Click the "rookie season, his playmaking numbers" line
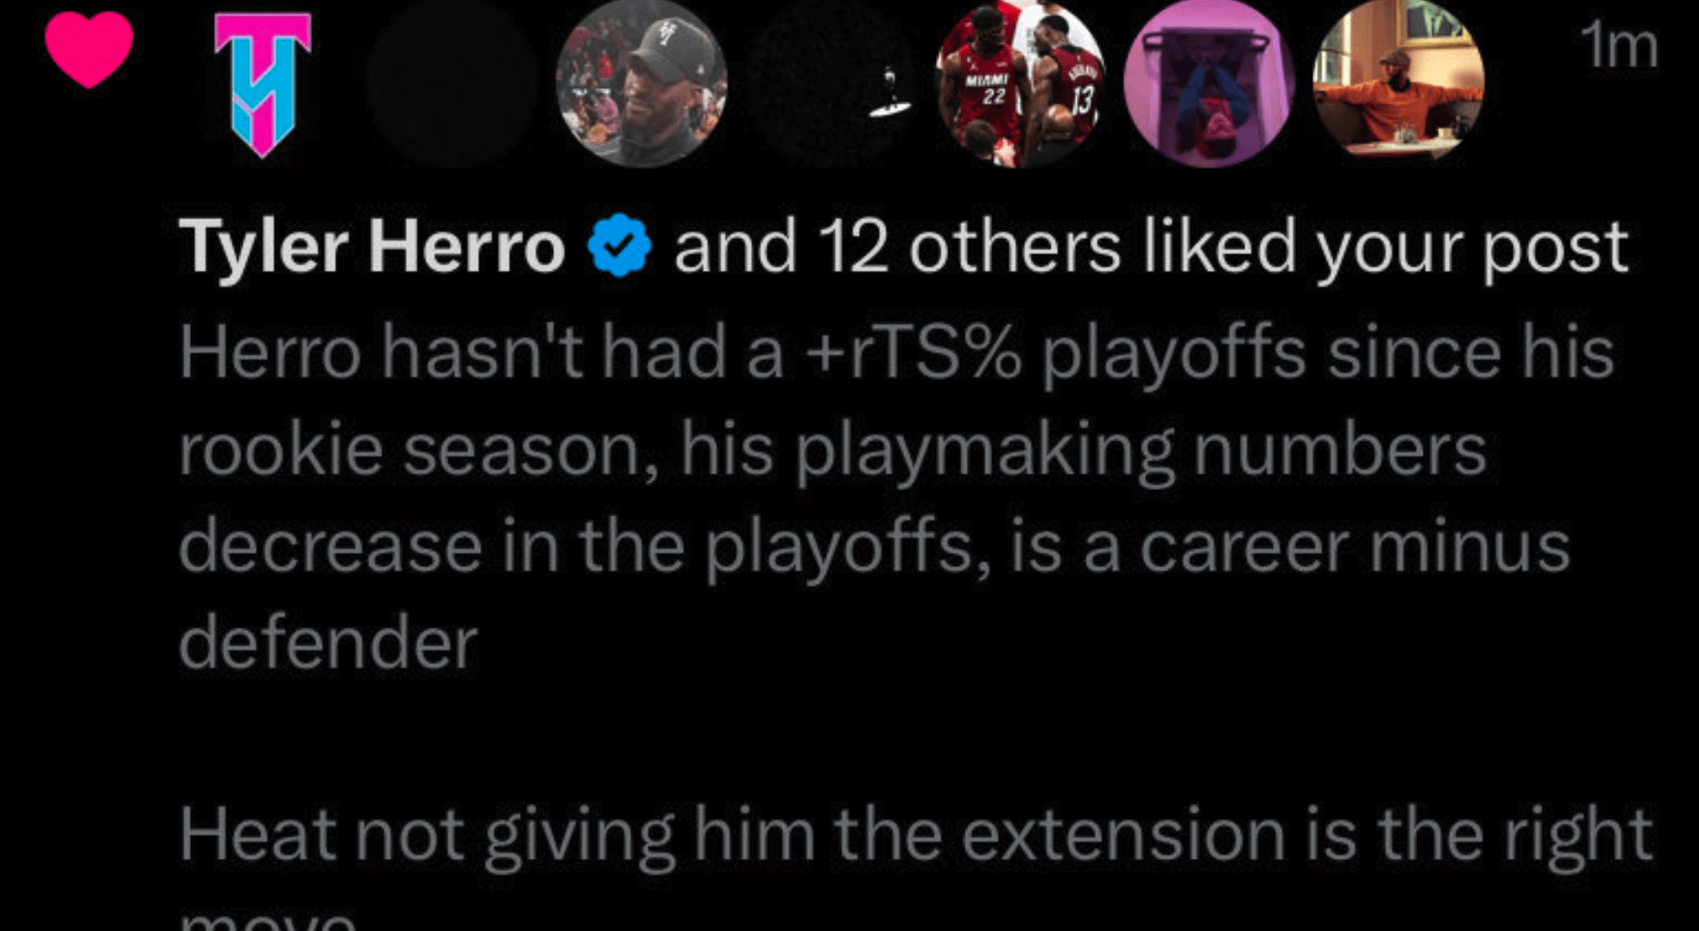Viewport: 1699px width, 931px height. [832, 450]
